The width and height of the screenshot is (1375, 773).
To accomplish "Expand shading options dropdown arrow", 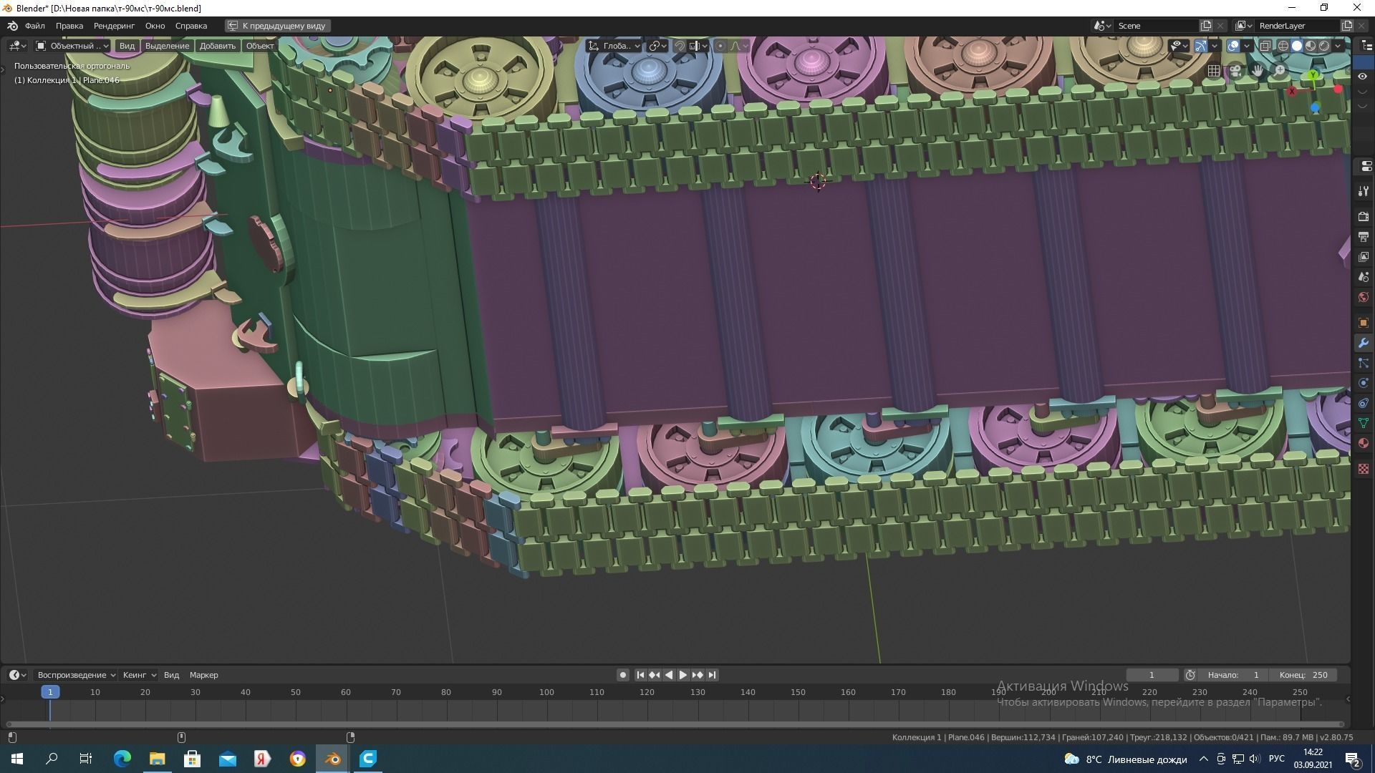I will click(1338, 46).
